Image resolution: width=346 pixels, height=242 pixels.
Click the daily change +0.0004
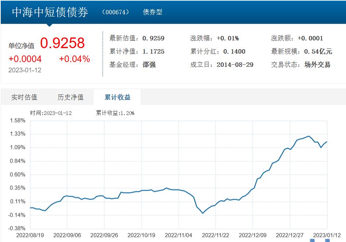[x=25, y=59]
